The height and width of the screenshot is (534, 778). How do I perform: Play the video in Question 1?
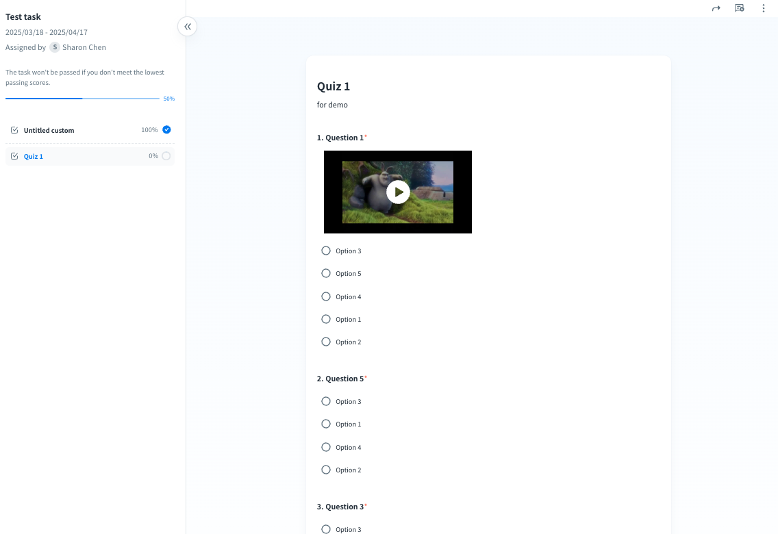coord(398,192)
